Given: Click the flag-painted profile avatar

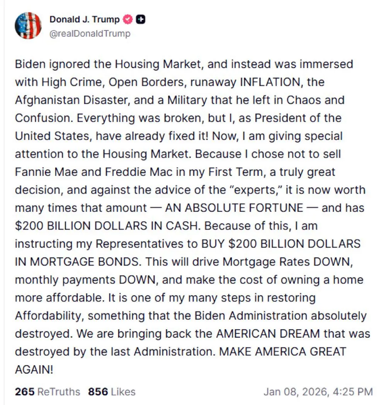Looking at the screenshot, I should (28, 26).
